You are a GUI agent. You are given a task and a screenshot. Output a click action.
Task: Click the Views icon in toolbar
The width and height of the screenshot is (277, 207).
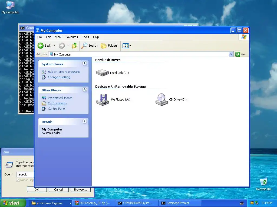(126, 46)
